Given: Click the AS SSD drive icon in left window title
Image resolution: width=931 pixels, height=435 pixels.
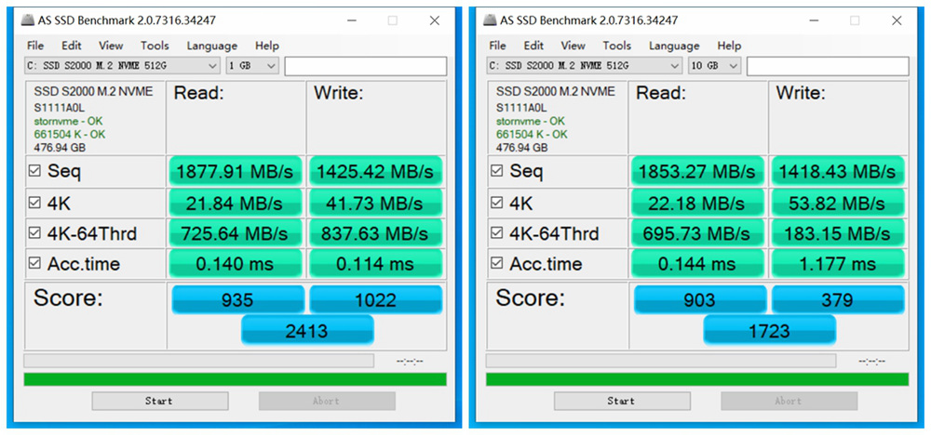Looking at the screenshot, I should 27,20.
